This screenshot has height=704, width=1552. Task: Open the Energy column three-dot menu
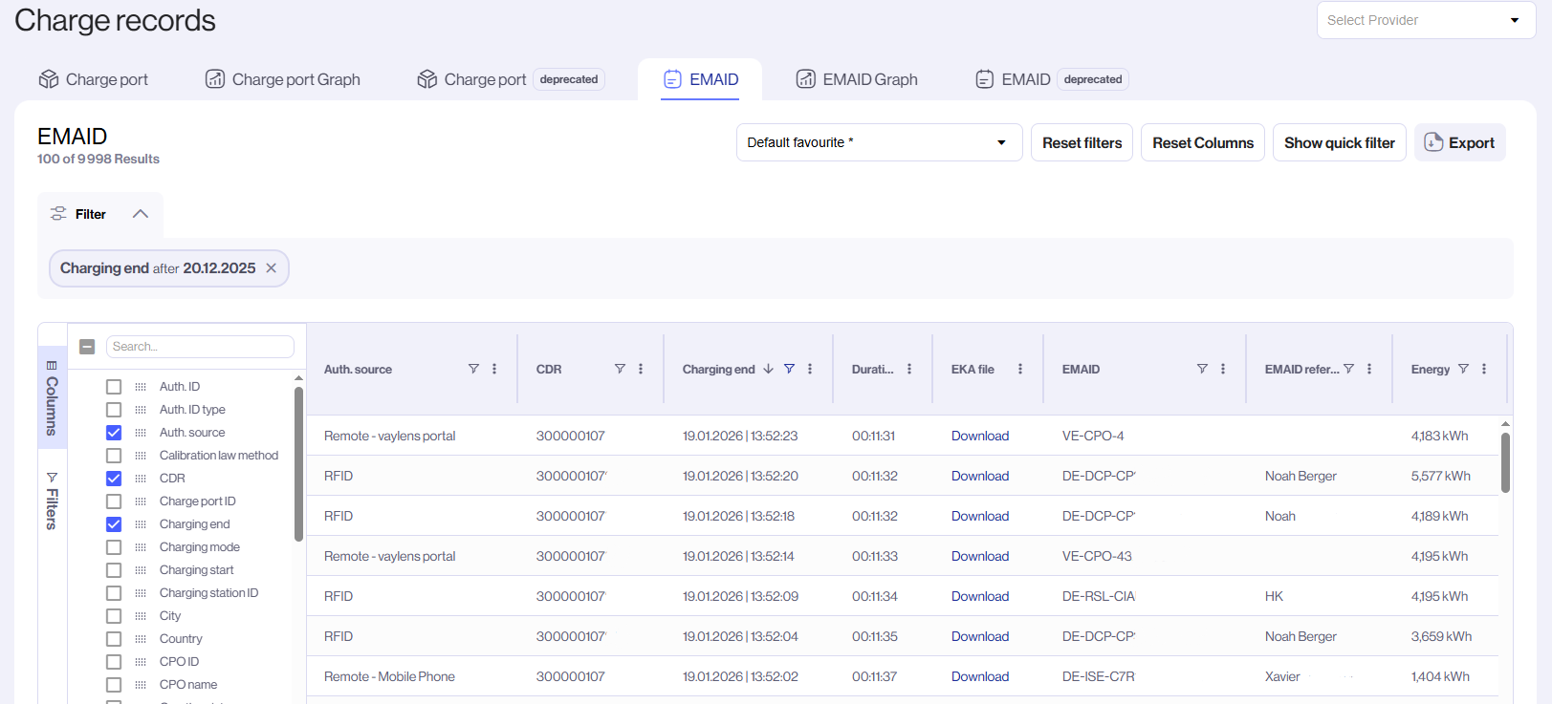point(1484,369)
